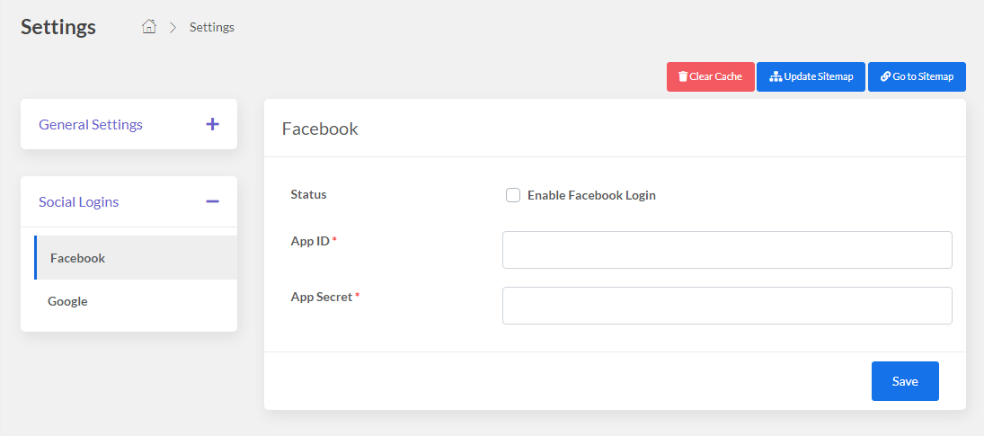Focus the App Secret input field
Image resolution: width=984 pixels, height=436 pixels.
pyautogui.click(x=727, y=306)
